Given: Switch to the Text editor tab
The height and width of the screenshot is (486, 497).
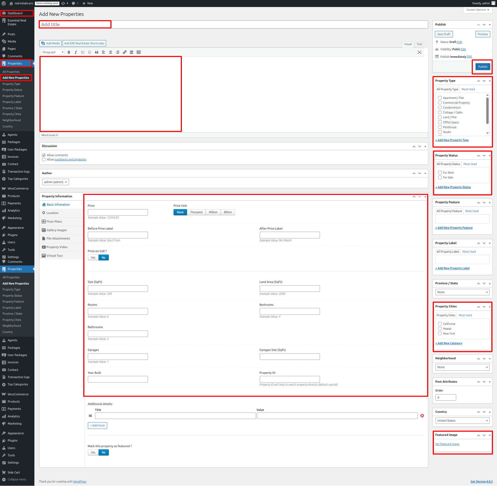Looking at the screenshot, I should click(x=419, y=44).
